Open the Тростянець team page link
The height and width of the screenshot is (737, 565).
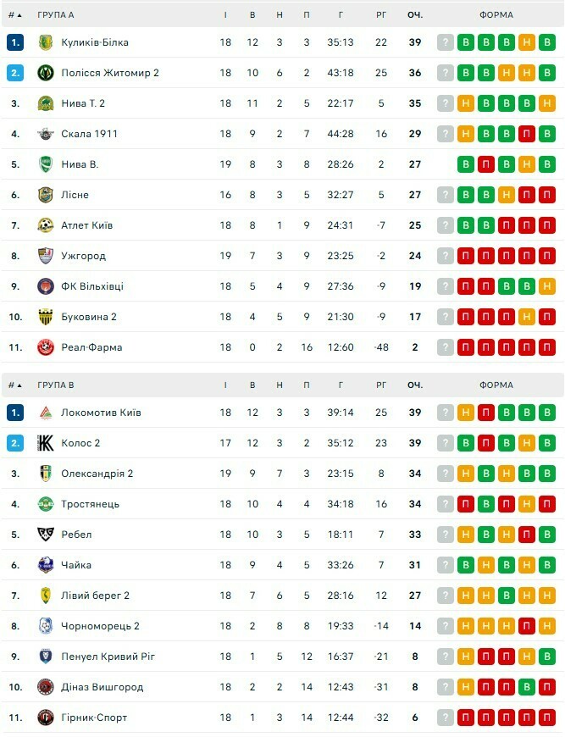click(90, 504)
